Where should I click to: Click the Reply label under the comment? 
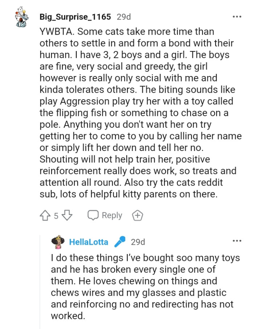[112, 216]
